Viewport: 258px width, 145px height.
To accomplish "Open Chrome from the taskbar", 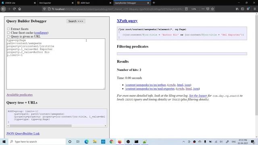I will (x=111, y=141).
